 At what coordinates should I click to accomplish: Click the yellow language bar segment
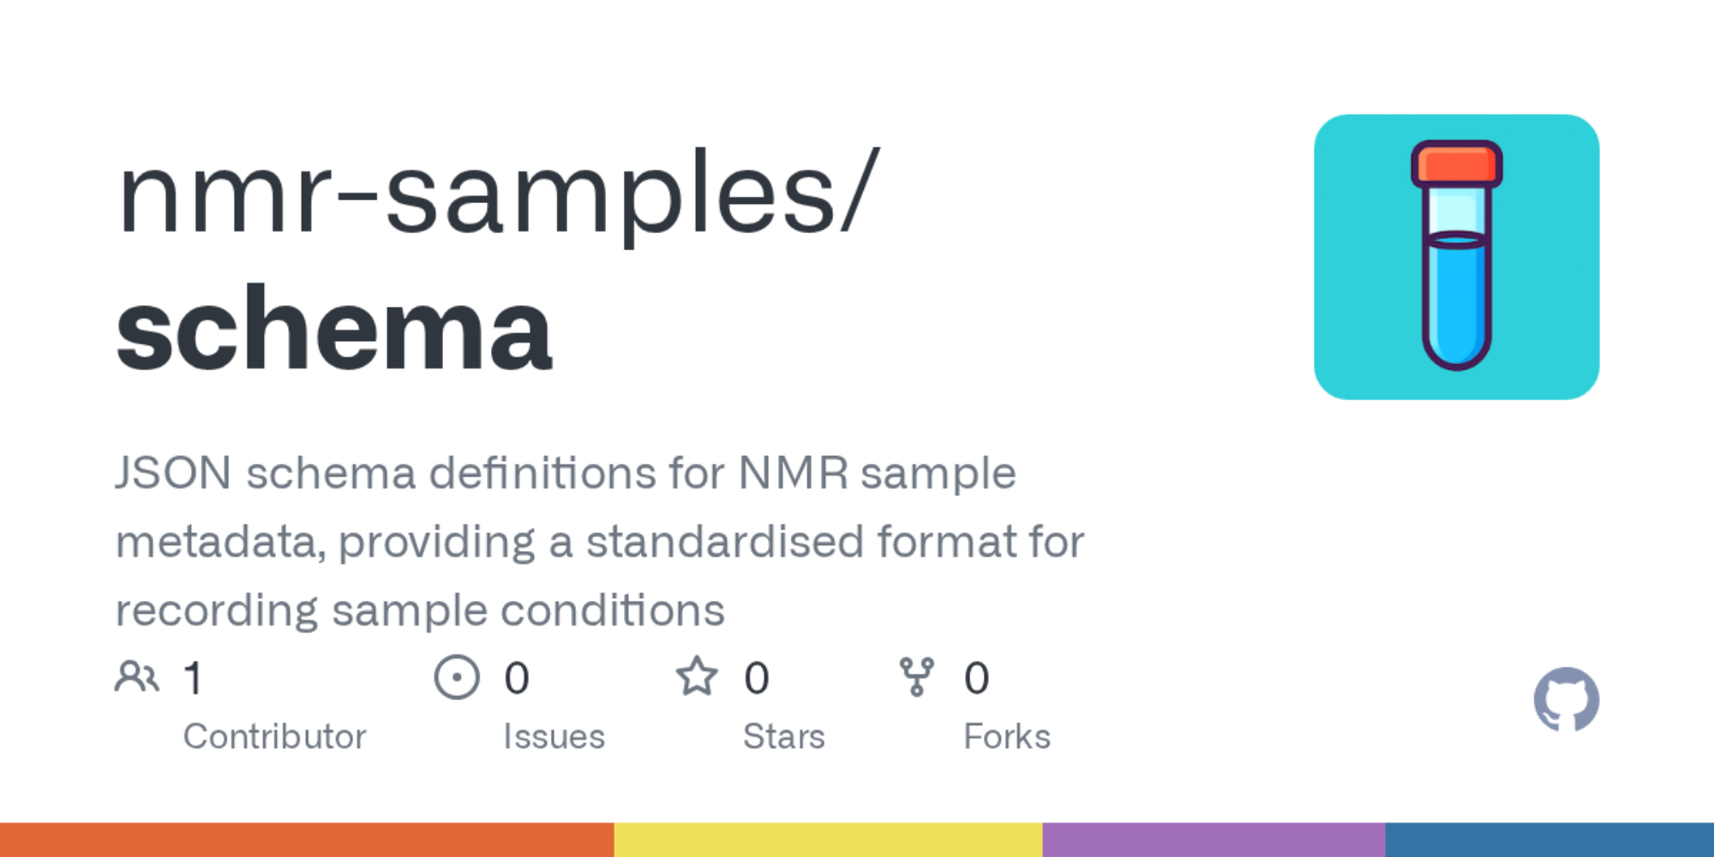point(828,840)
